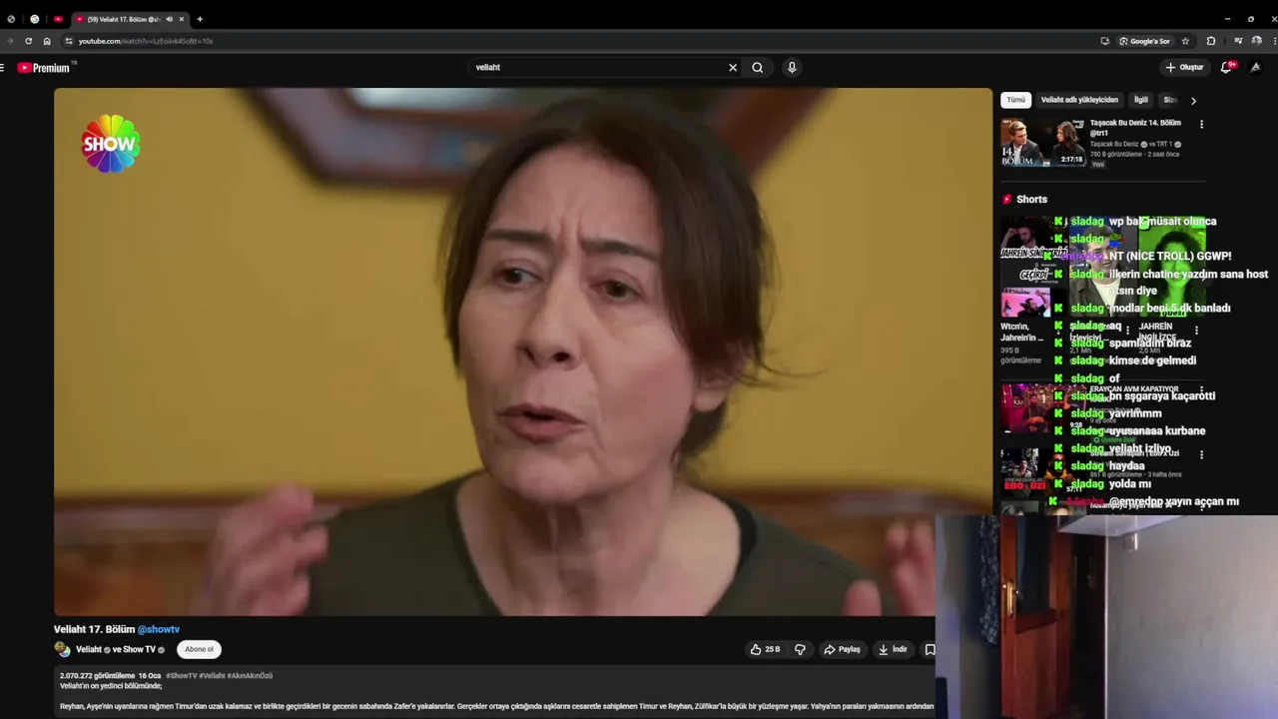Expand the video description text
Viewport: 1278px width, 719px height.
[496, 691]
